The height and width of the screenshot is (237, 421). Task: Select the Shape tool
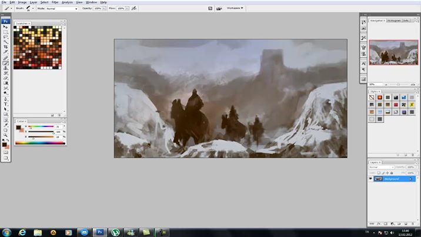[6, 114]
